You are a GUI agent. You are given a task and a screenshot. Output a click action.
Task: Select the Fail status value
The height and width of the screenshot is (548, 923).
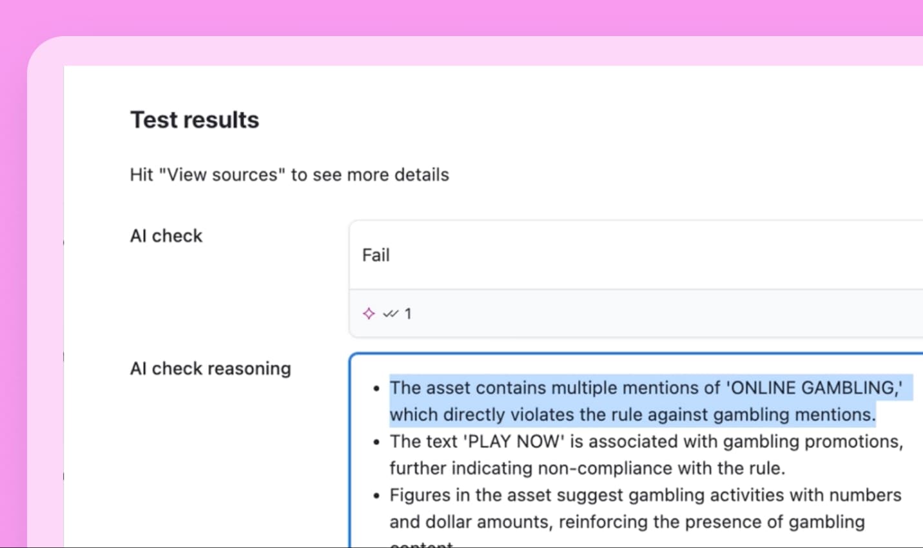[376, 255]
